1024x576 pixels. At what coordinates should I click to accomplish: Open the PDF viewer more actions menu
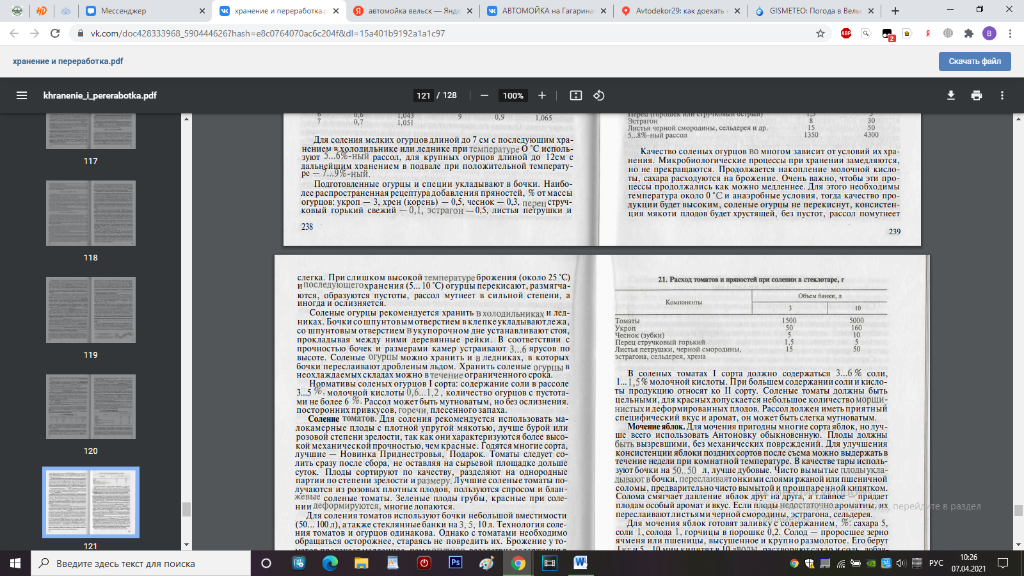[1002, 95]
